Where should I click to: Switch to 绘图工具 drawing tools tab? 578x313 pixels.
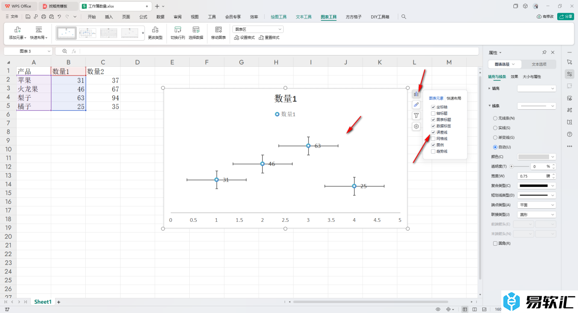(x=279, y=17)
